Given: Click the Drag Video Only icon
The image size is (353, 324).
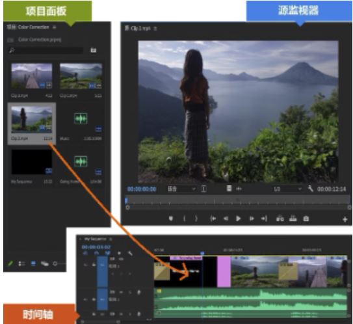Looking at the screenshot, I should coord(229,189).
